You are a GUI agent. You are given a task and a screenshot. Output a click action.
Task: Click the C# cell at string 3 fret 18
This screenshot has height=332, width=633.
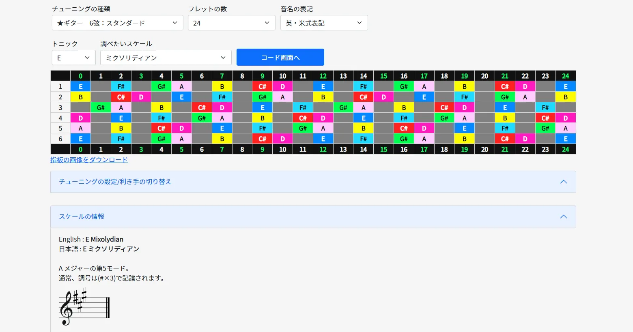pyautogui.click(x=444, y=107)
